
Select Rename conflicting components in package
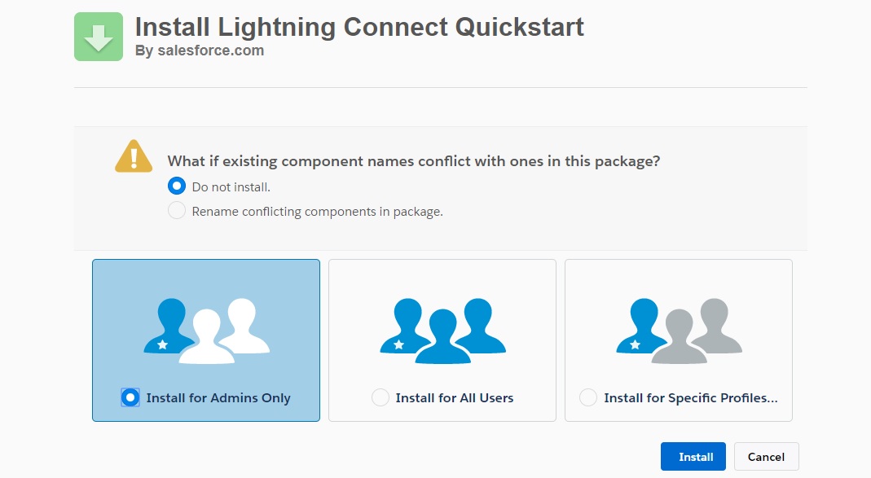(x=177, y=210)
